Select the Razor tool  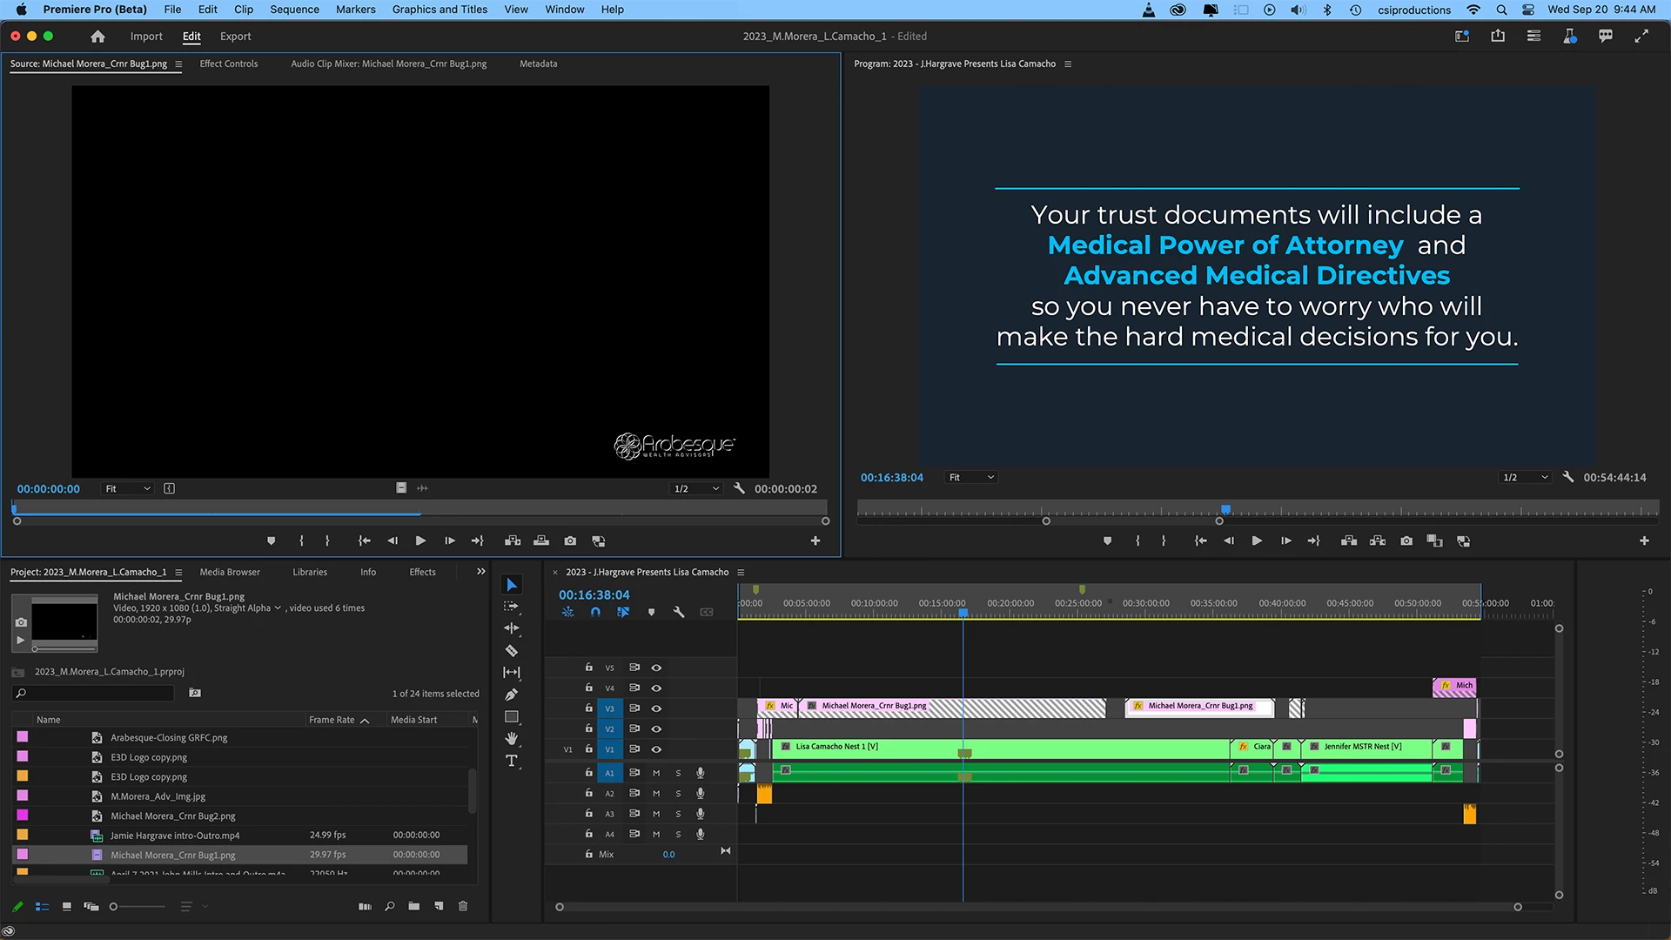tap(512, 650)
